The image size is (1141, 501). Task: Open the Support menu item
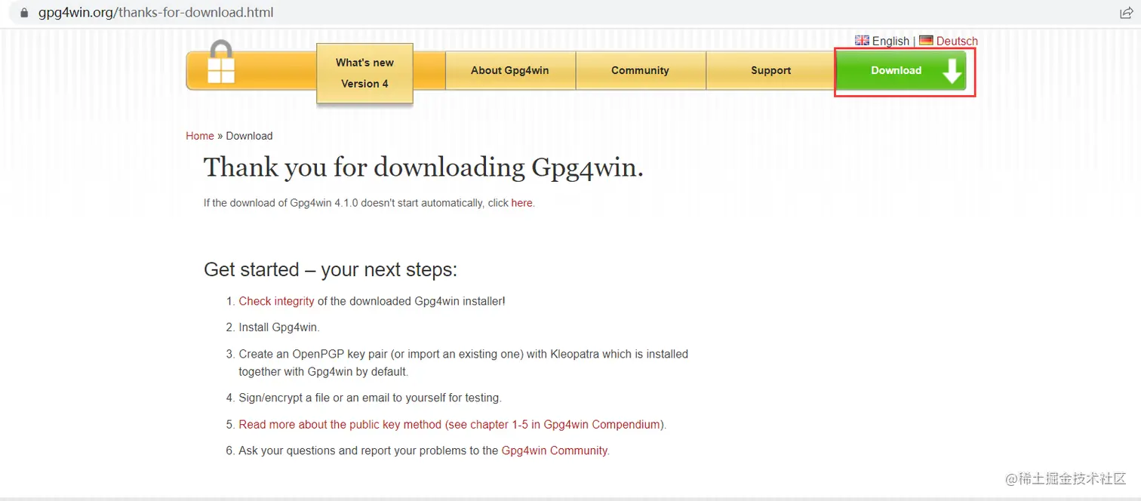point(770,70)
